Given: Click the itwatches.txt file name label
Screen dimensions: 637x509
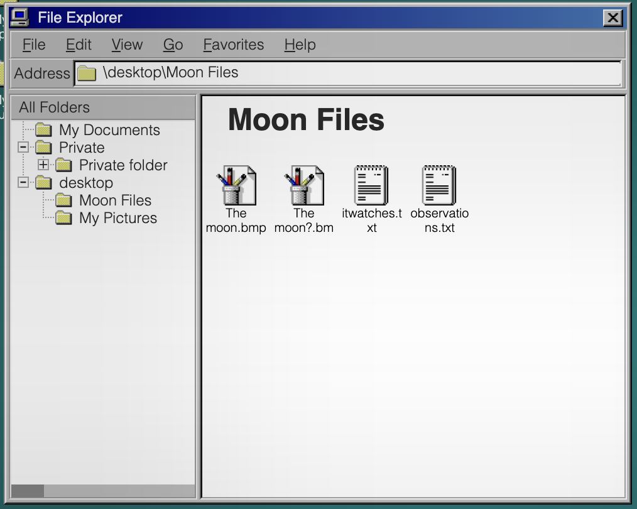Looking at the screenshot, I should click(372, 220).
